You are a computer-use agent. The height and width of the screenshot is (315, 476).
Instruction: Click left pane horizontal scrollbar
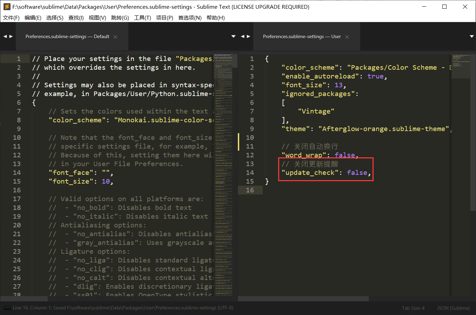24,299
